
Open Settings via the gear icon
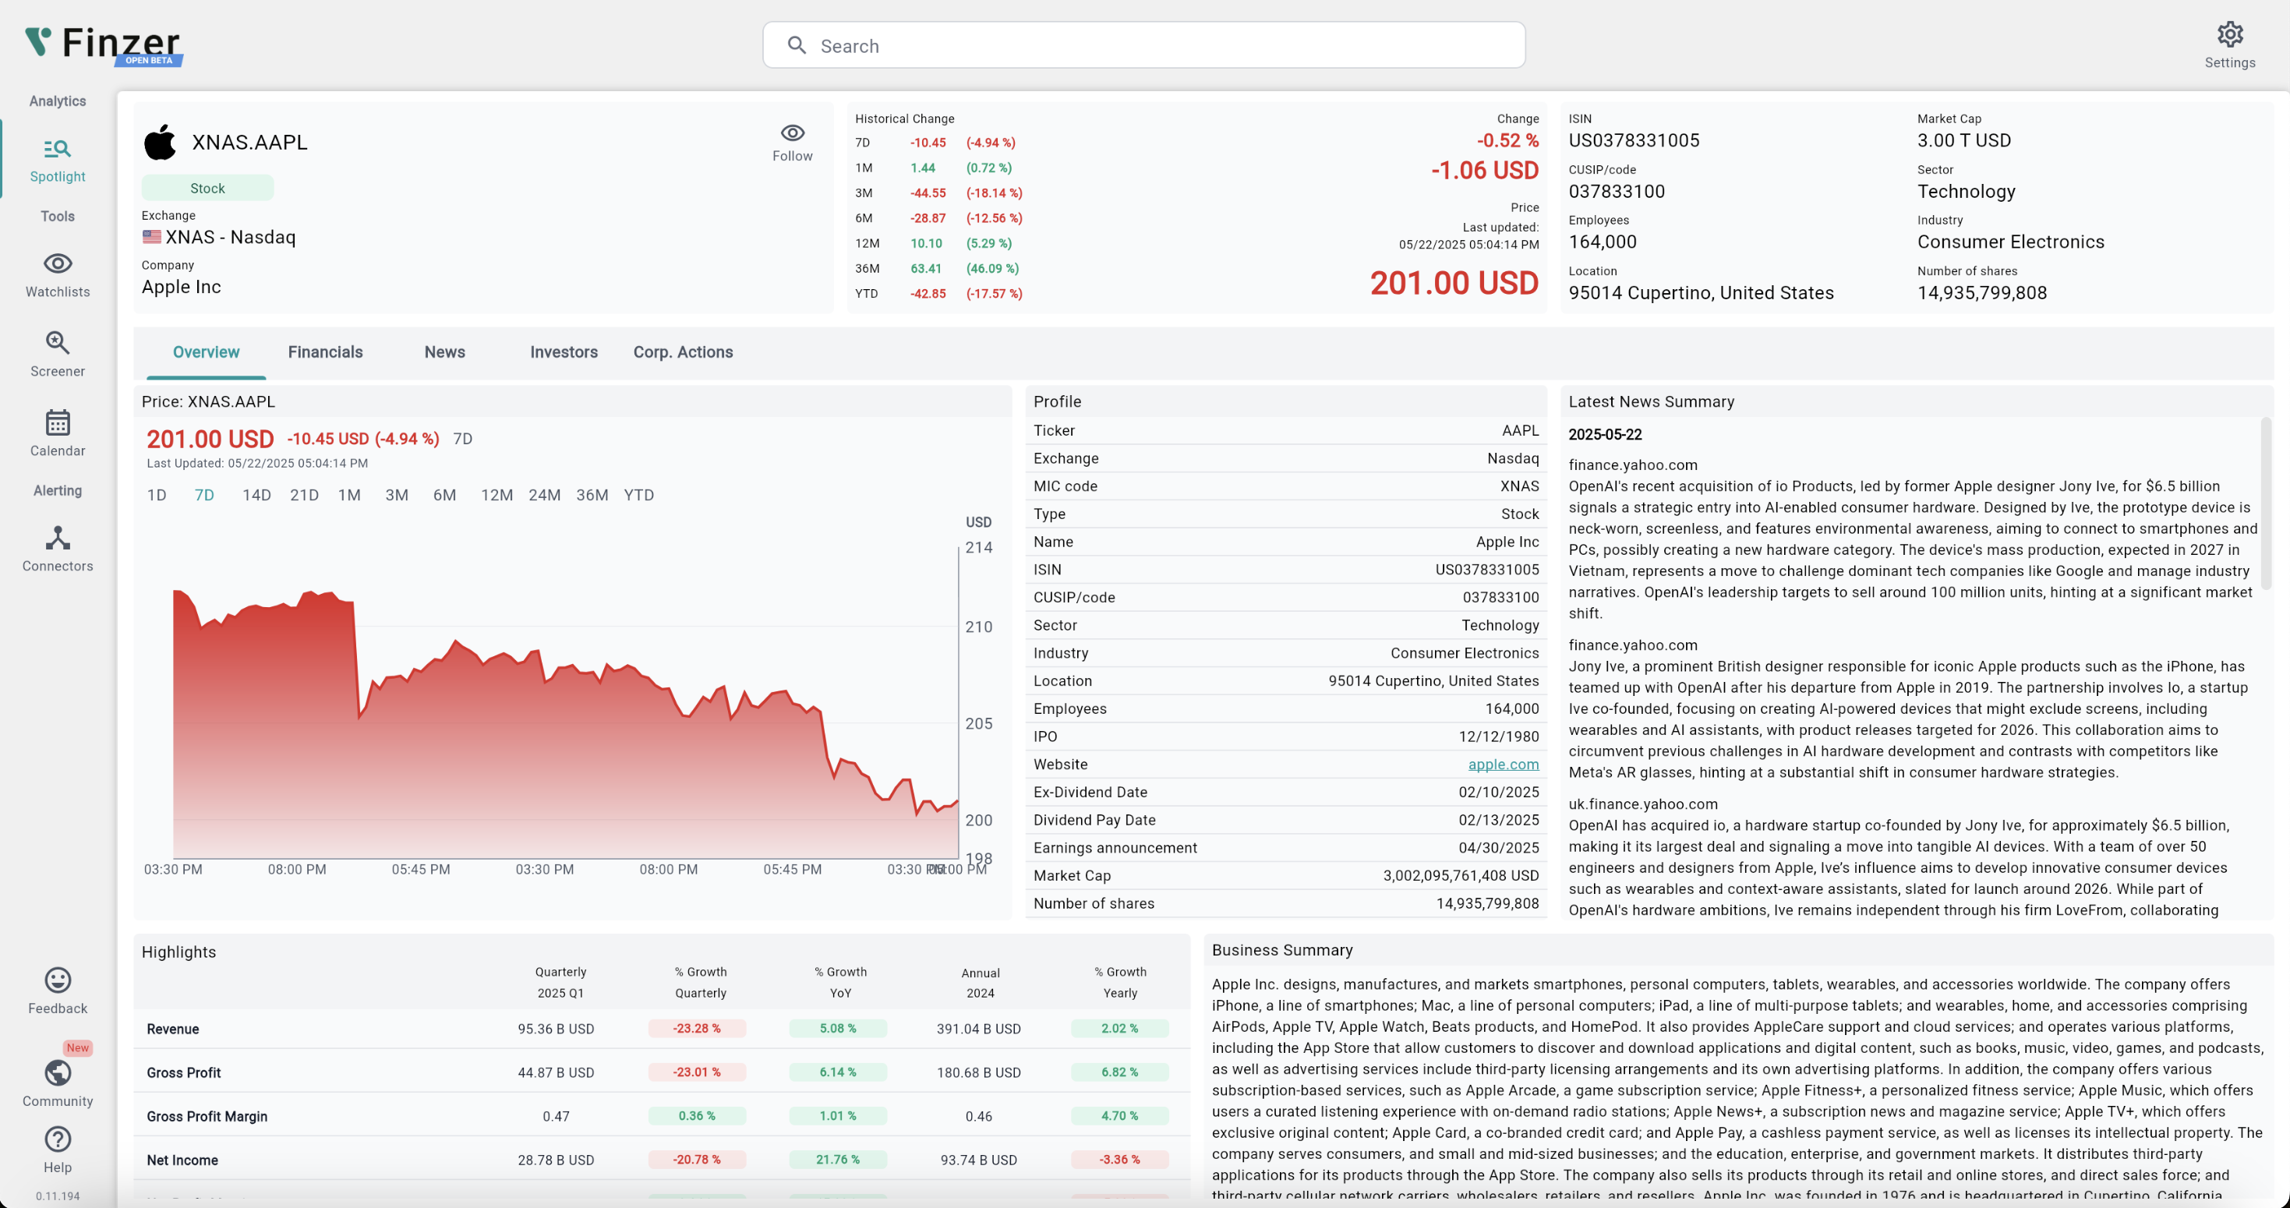tap(2229, 34)
